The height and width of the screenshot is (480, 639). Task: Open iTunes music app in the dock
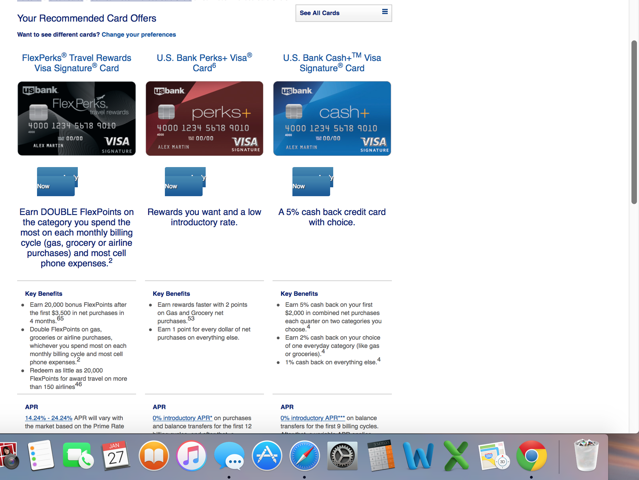pos(191,456)
